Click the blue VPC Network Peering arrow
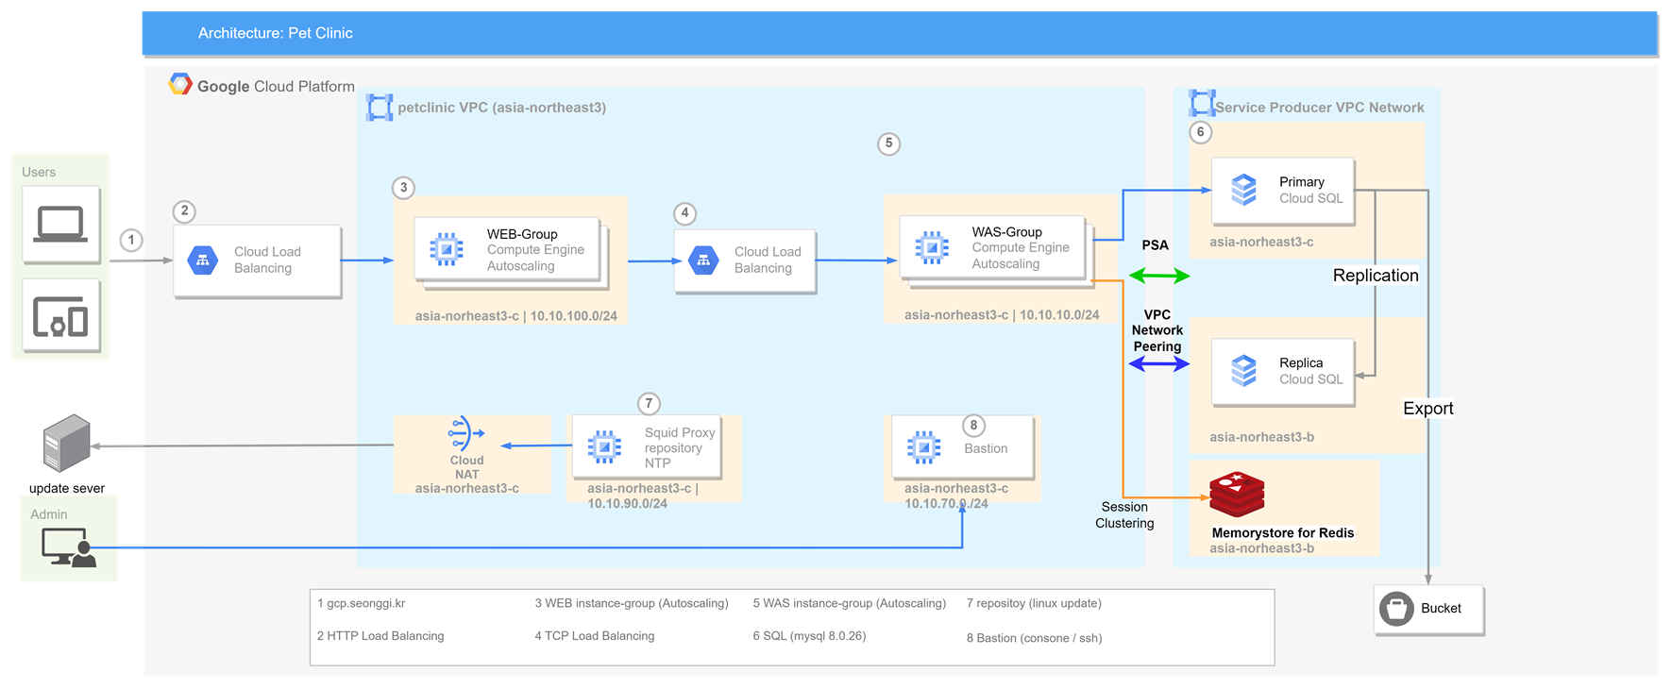 1159,363
